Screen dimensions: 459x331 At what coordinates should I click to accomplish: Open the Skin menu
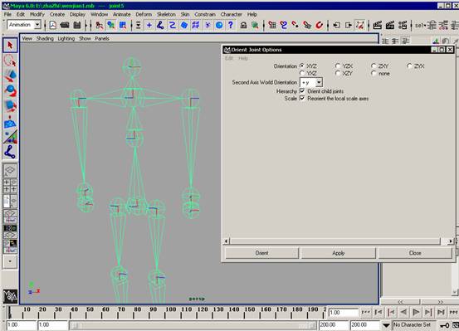click(x=185, y=14)
